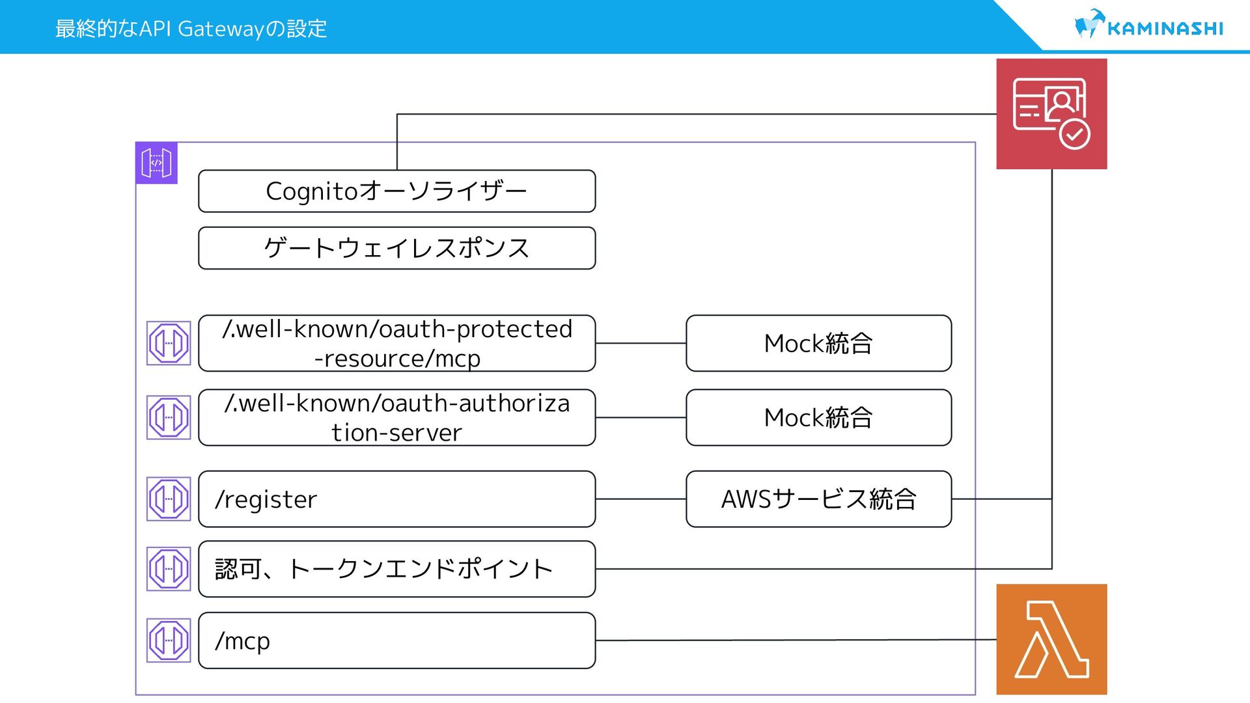Click the endpoint icon beside oauth-protected-resource path
This screenshot has height=703, width=1250.
pyautogui.click(x=169, y=343)
